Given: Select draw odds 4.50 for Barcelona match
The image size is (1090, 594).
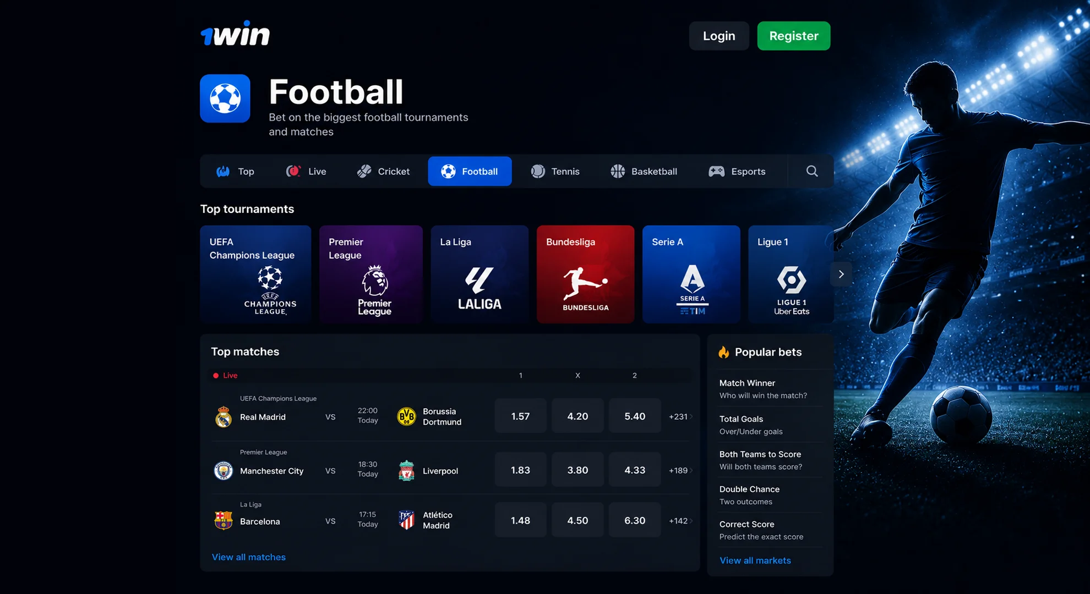Looking at the screenshot, I should coord(577,520).
